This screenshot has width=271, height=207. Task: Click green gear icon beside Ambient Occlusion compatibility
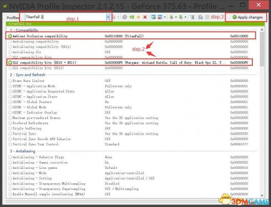coord(10,36)
